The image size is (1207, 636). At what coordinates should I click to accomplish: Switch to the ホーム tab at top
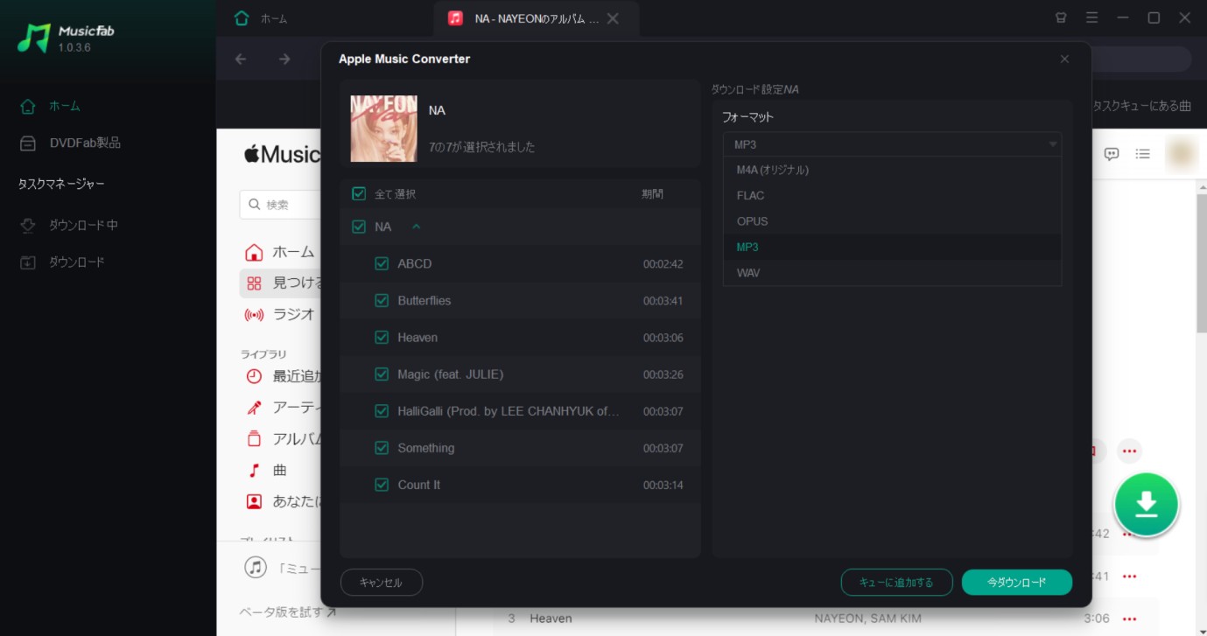(262, 18)
